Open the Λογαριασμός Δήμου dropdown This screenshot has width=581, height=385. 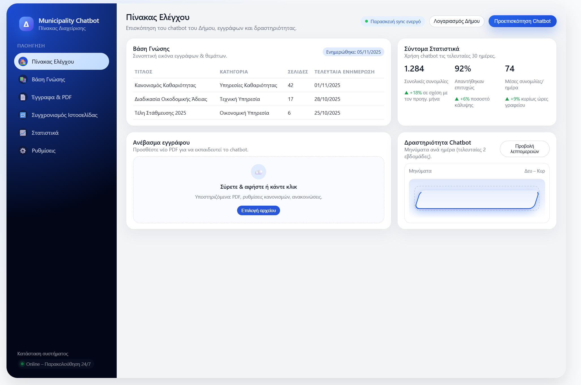coord(457,21)
